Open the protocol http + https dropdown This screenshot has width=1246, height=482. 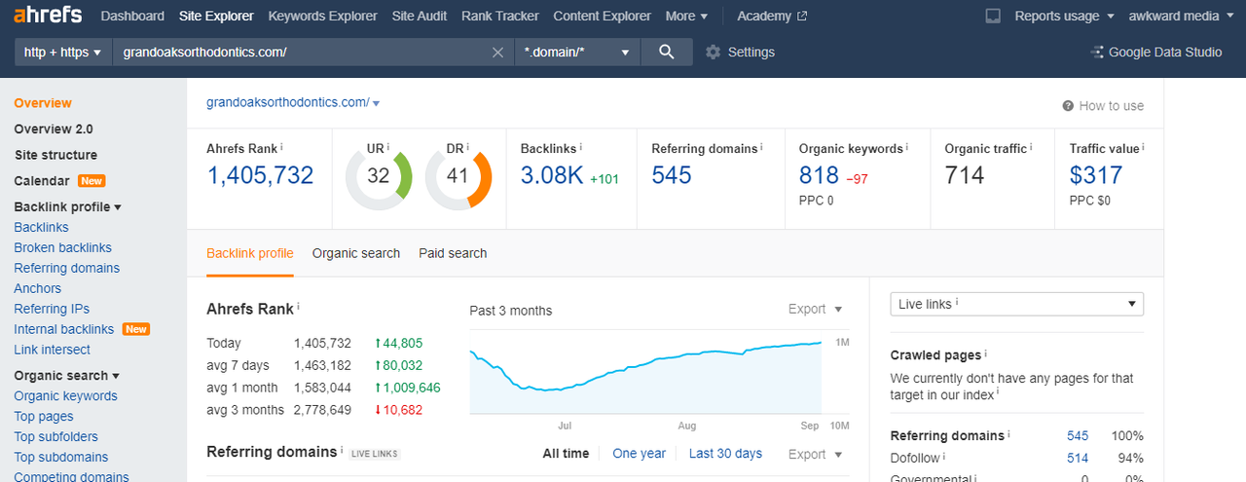63,53
